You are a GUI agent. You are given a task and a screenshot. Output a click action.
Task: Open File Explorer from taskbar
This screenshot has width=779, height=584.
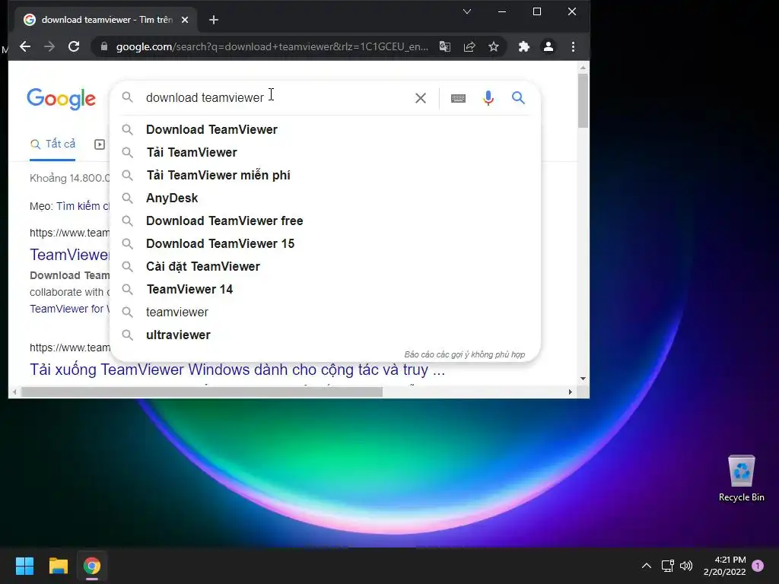tap(58, 566)
